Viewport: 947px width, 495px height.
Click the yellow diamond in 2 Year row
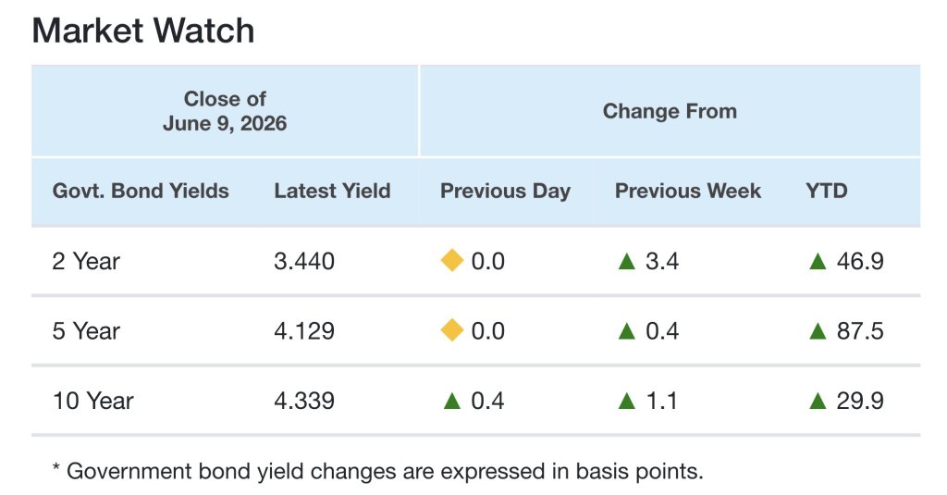(451, 261)
